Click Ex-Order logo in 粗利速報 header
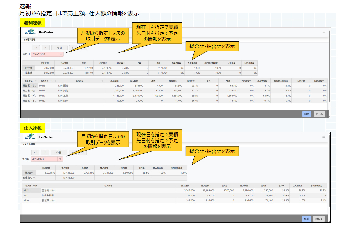The width and height of the screenshot is (354, 228). pyautogui.click(x=31, y=32)
